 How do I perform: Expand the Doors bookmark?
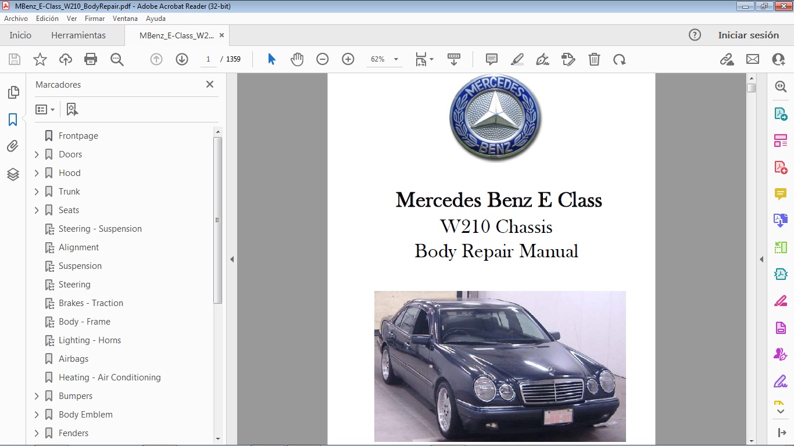coord(37,154)
